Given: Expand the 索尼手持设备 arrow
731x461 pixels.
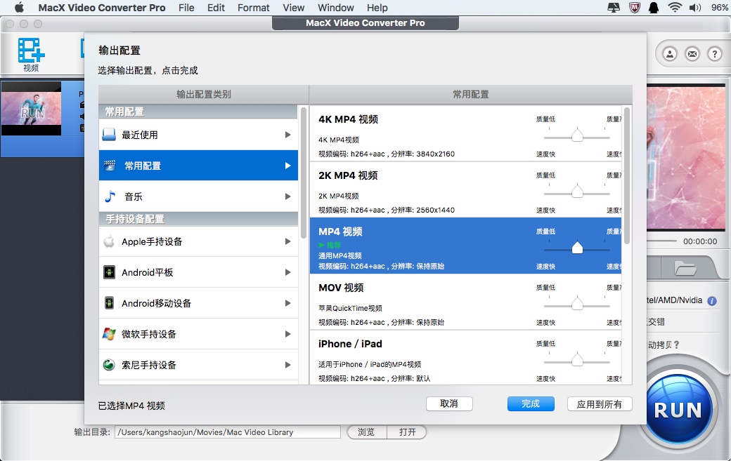Looking at the screenshot, I should point(287,365).
